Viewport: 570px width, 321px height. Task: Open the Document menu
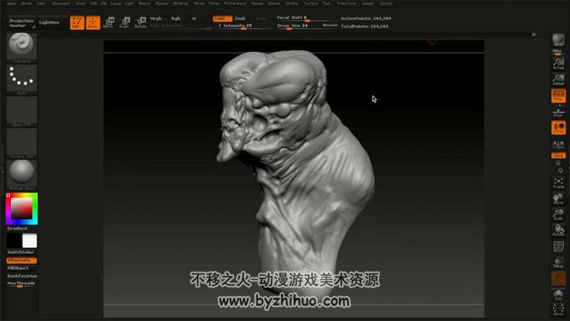pos(61,3)
